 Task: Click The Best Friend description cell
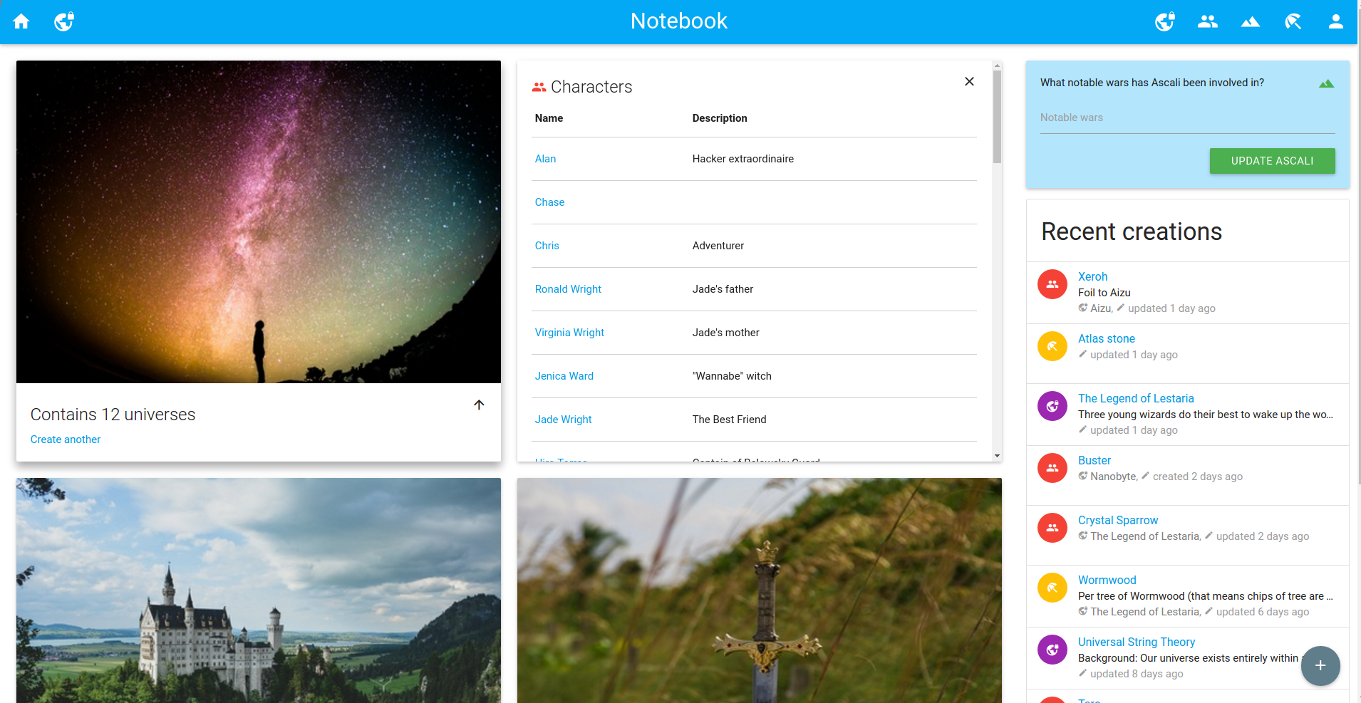coord(730,420)
